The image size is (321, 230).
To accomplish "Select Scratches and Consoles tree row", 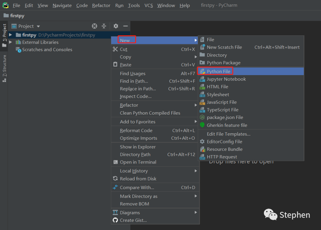I will [69, 50].
